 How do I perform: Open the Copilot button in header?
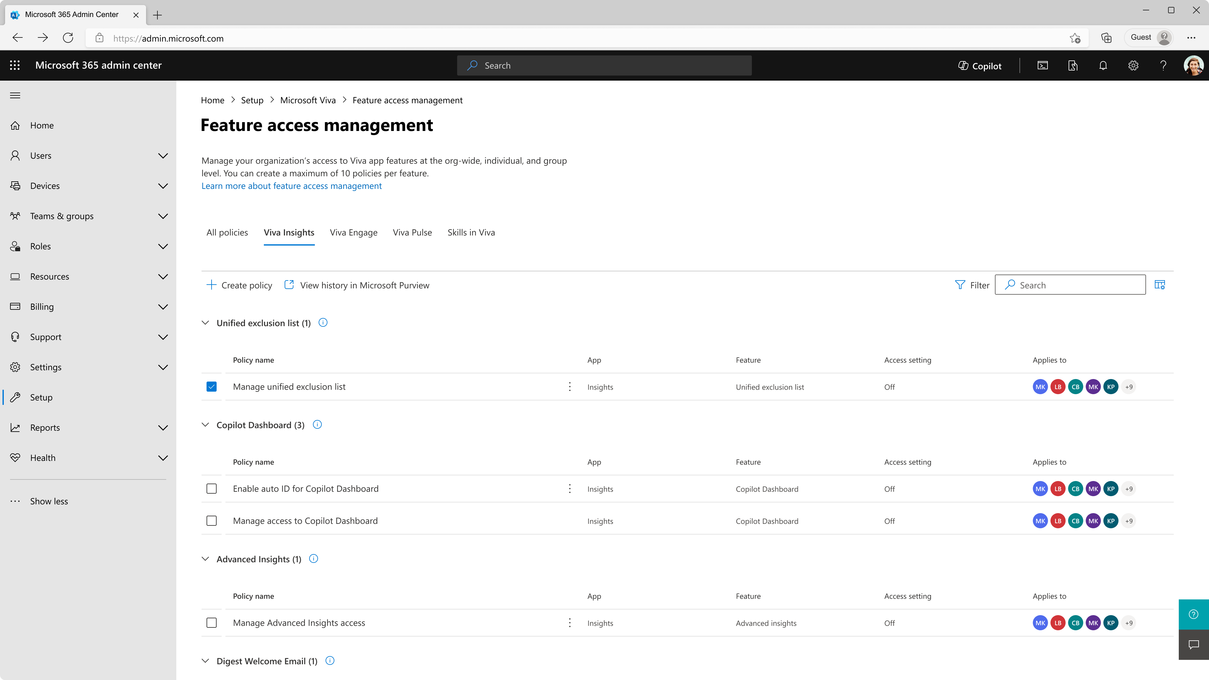tap(979, 66)
